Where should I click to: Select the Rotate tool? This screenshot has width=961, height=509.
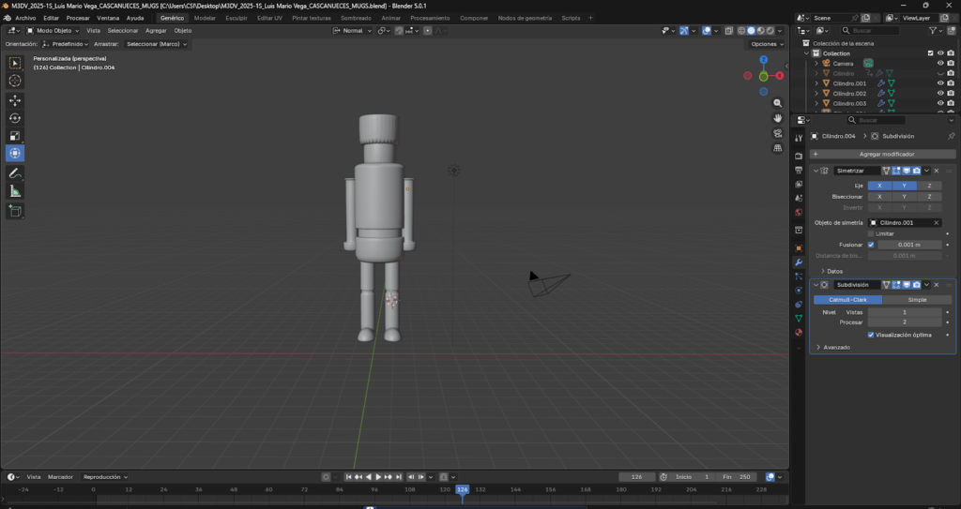(15, 118)
